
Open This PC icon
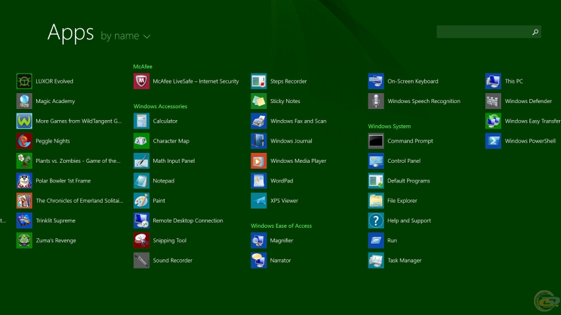[493, 81]
